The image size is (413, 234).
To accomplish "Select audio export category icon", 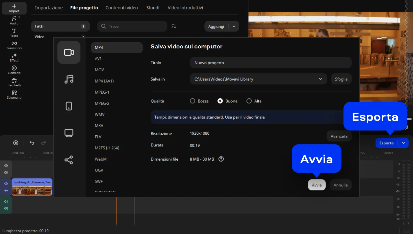I will (69, 79).
